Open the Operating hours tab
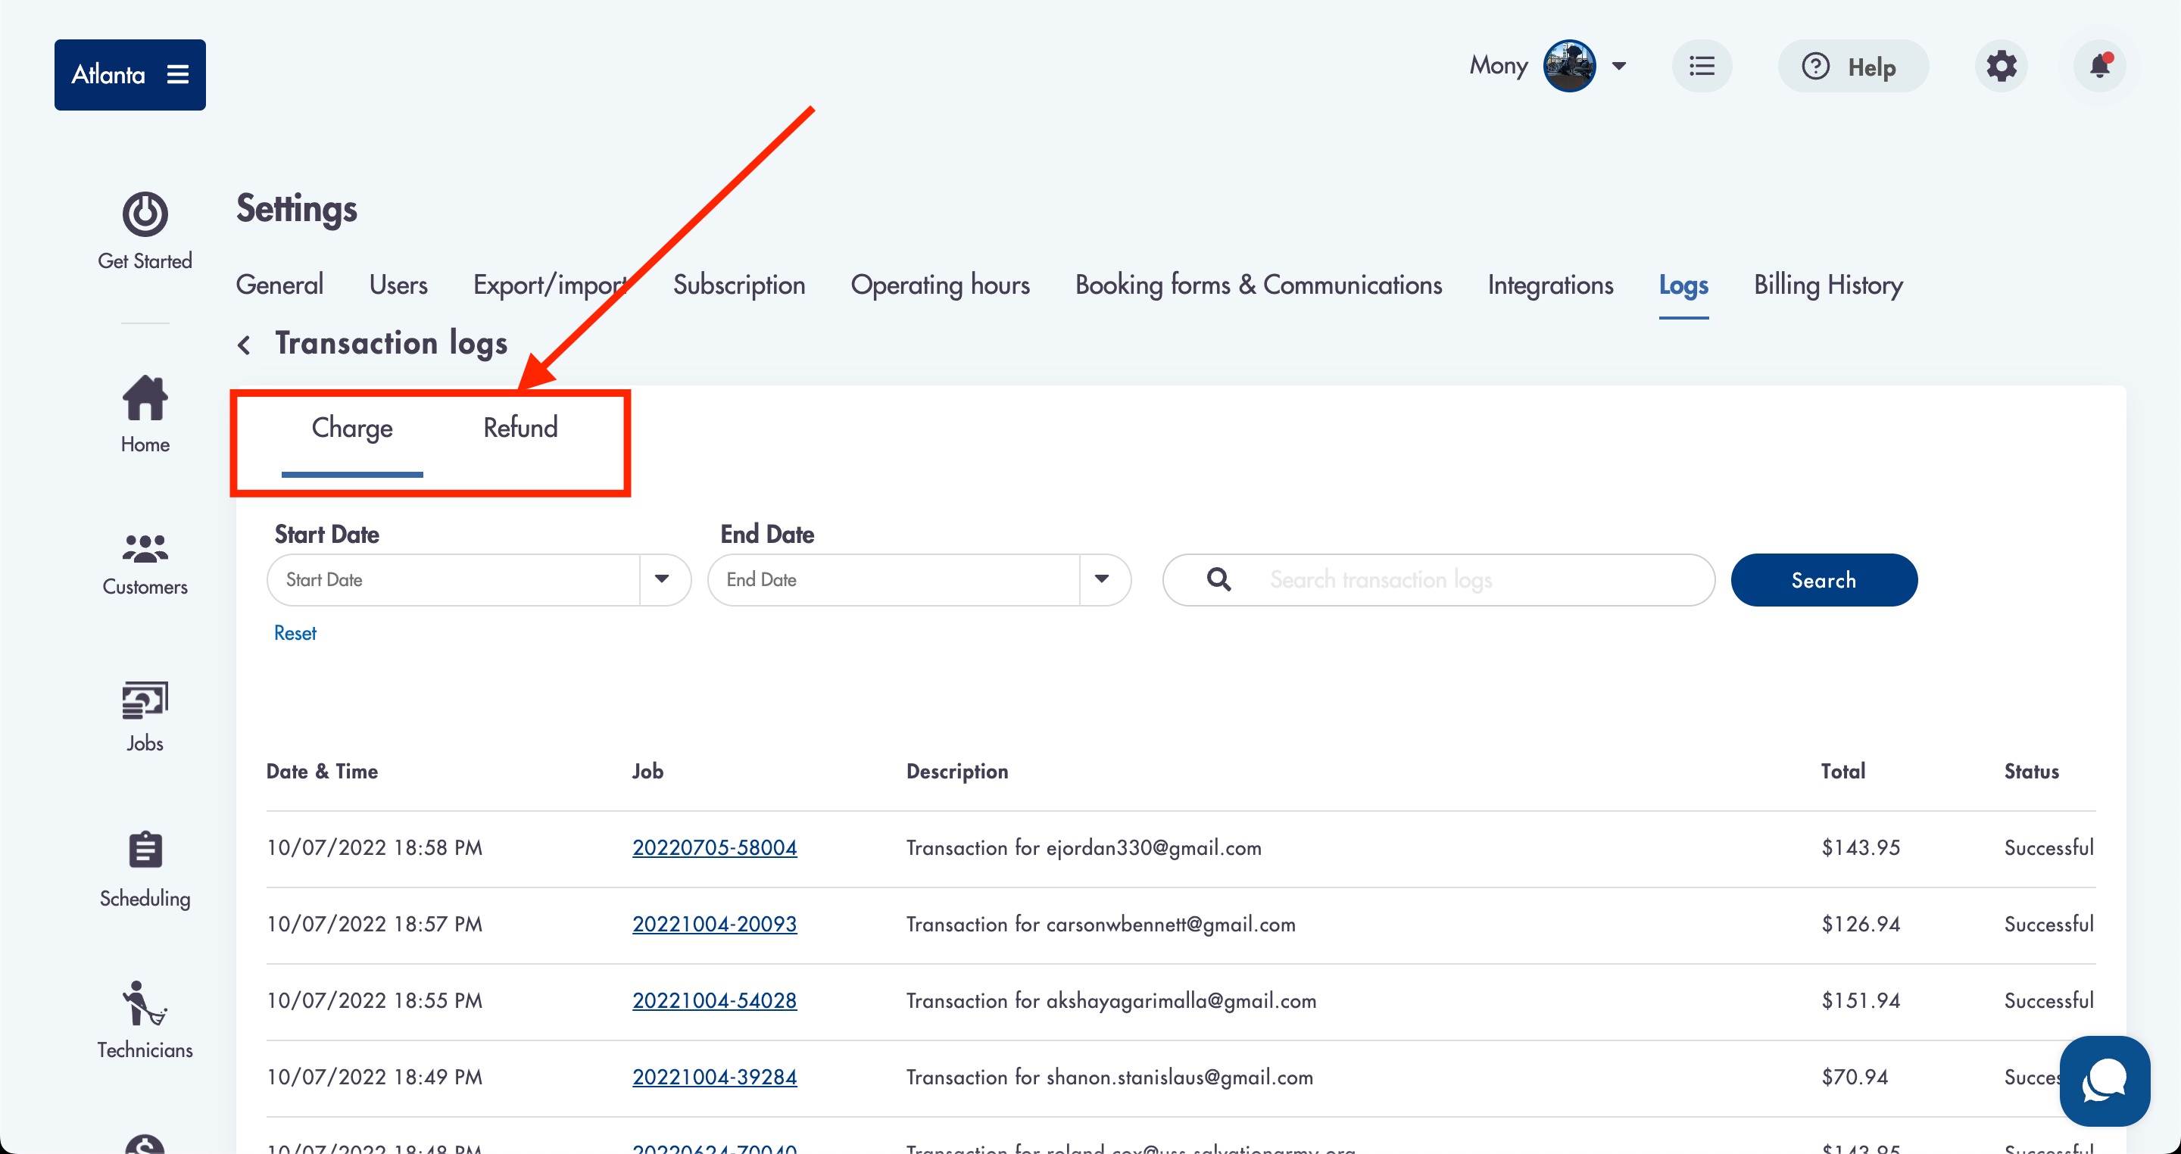Image resolution: width=2181 pixels, height=1154 pixels. coord(940,285)
